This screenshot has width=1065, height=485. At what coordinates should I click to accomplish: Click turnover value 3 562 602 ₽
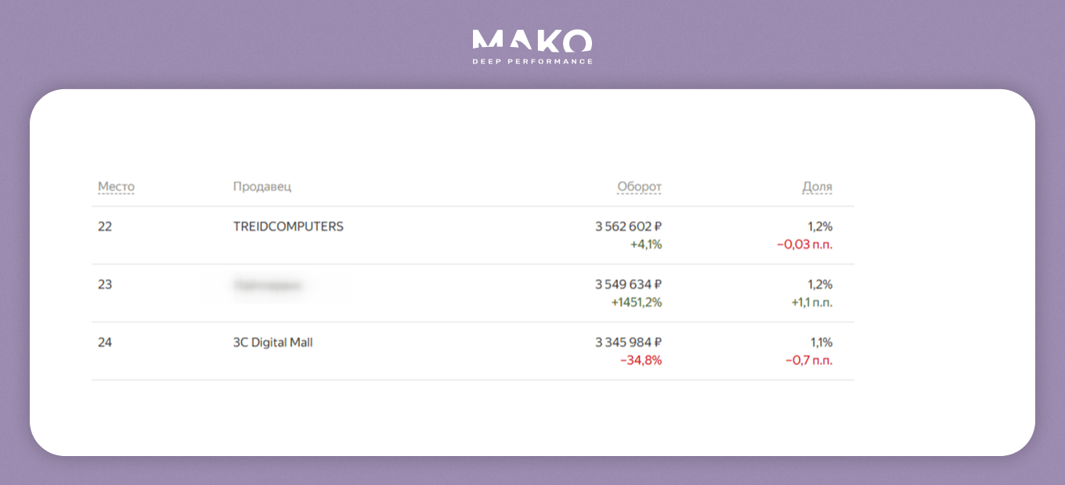(x=628, y=227)
